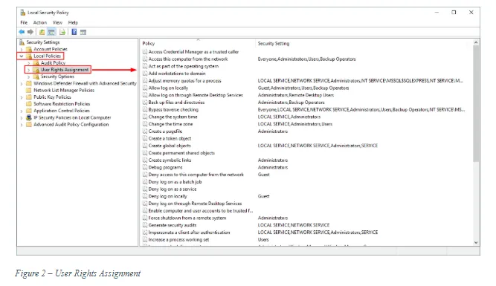The image size is (496, 286).
Task: Expand Windows Defender Firewall with Advanced Security
Action: [x=22, y=84]
